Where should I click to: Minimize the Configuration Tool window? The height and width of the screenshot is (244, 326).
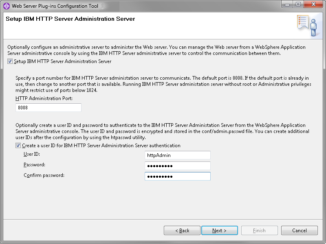[287, 4]
